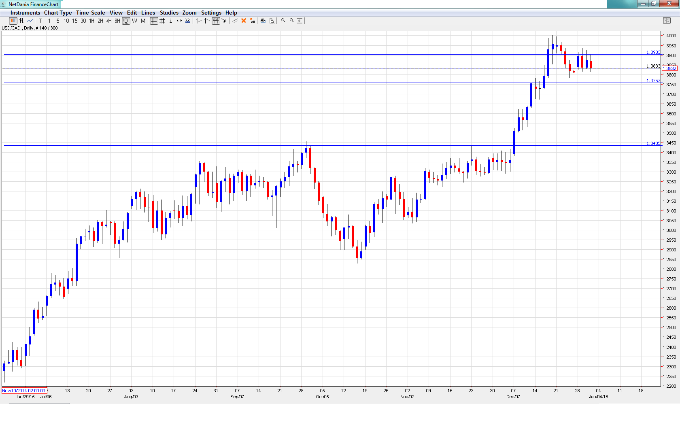Toggle the chart grid icon

pos(162,21)
